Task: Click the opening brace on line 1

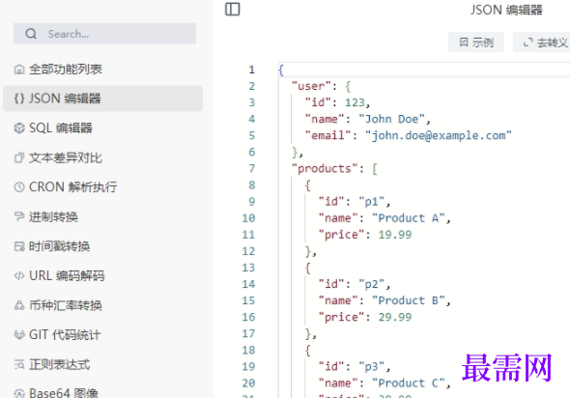Action: [x=281, y=70]
